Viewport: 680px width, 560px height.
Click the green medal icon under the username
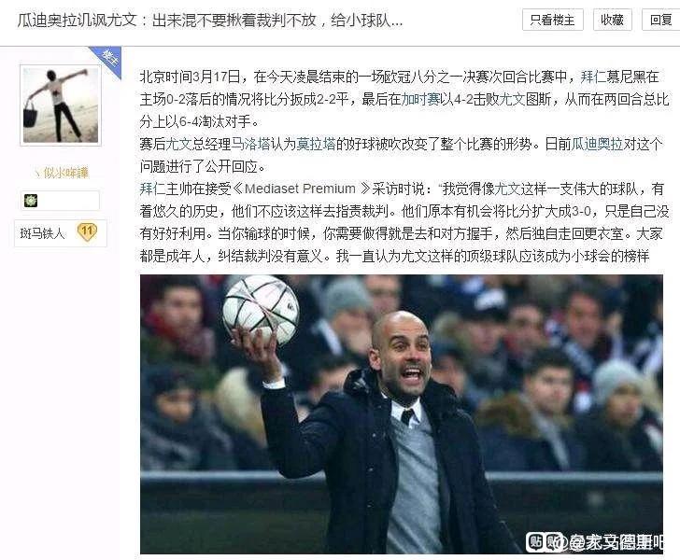tap(31, 201)
